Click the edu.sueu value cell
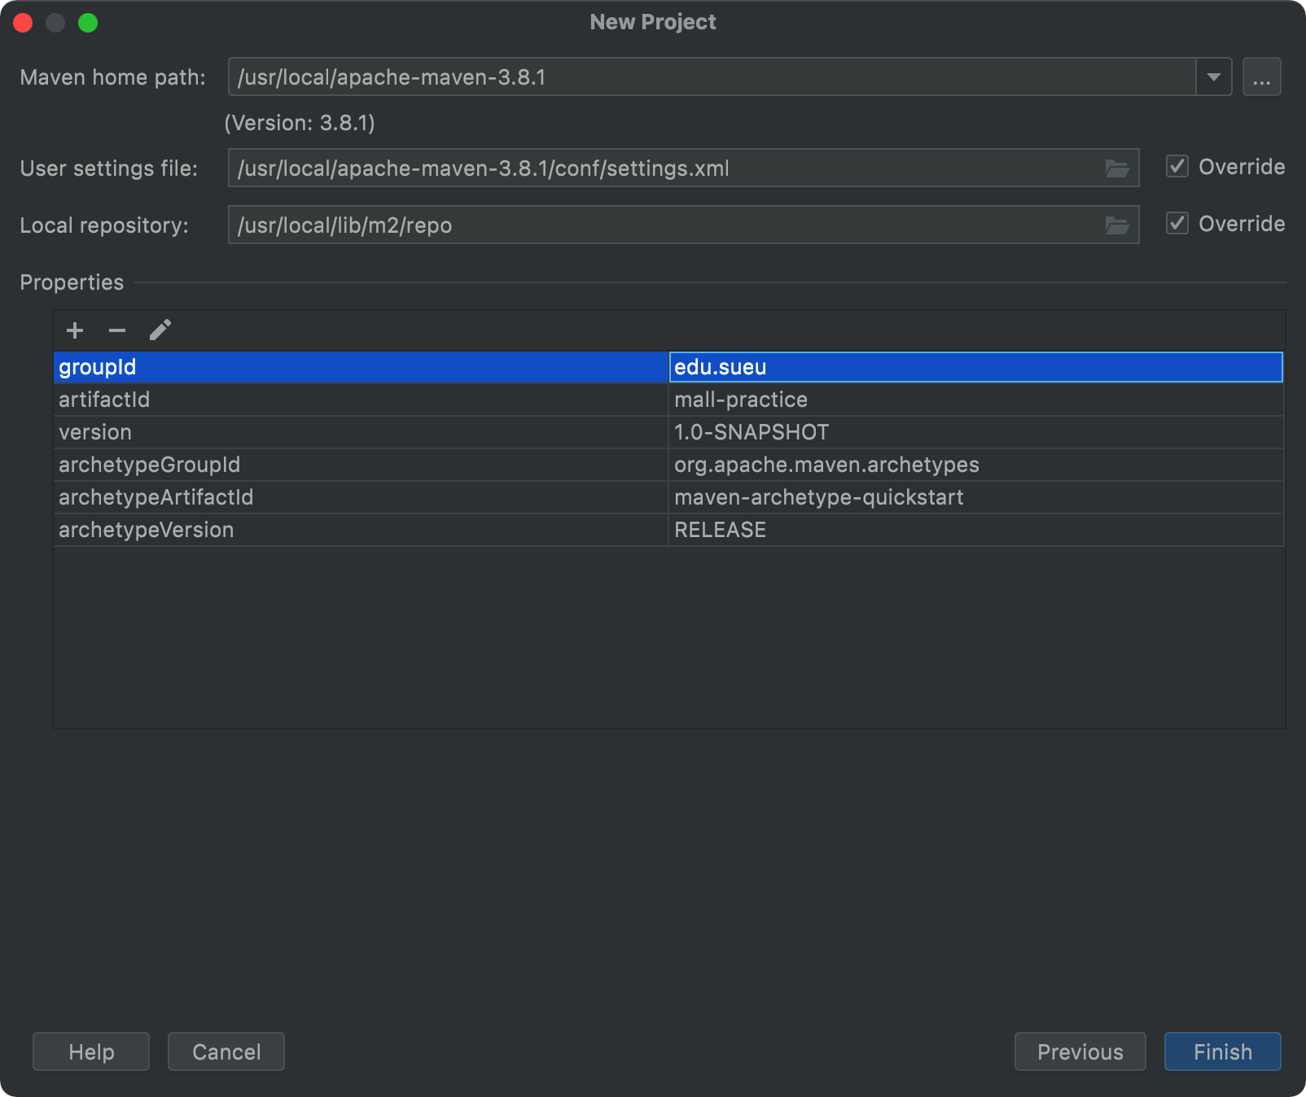Screen dimensions: 1306x1097 pyautogui.click(x=975, y=367)
